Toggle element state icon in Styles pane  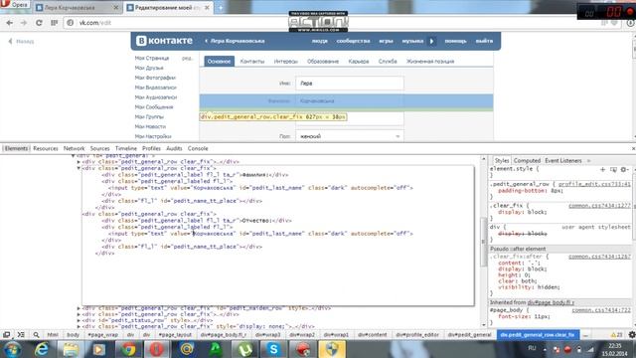click(613, 170)
